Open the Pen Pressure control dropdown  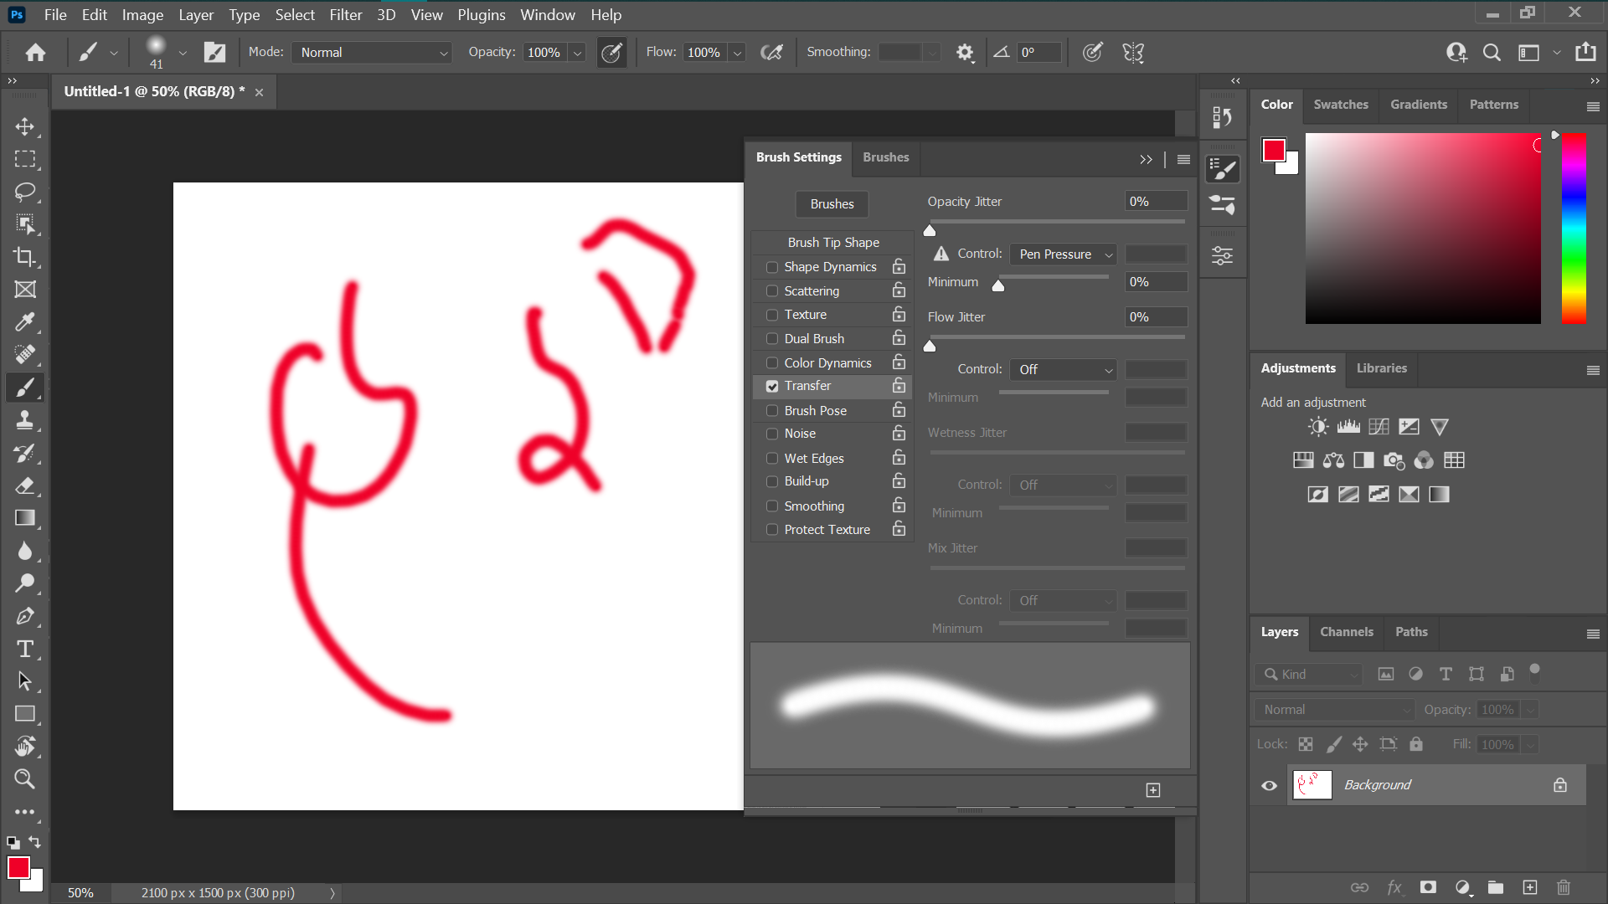pos(1062,254)
